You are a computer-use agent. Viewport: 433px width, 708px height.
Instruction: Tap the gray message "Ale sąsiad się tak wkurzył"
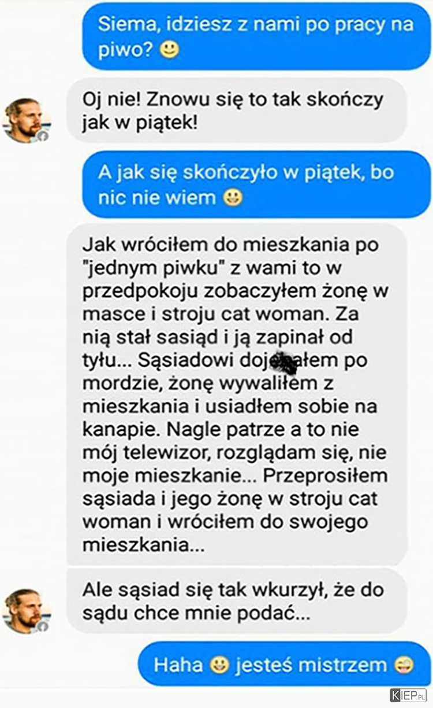(x=237, y=602)
